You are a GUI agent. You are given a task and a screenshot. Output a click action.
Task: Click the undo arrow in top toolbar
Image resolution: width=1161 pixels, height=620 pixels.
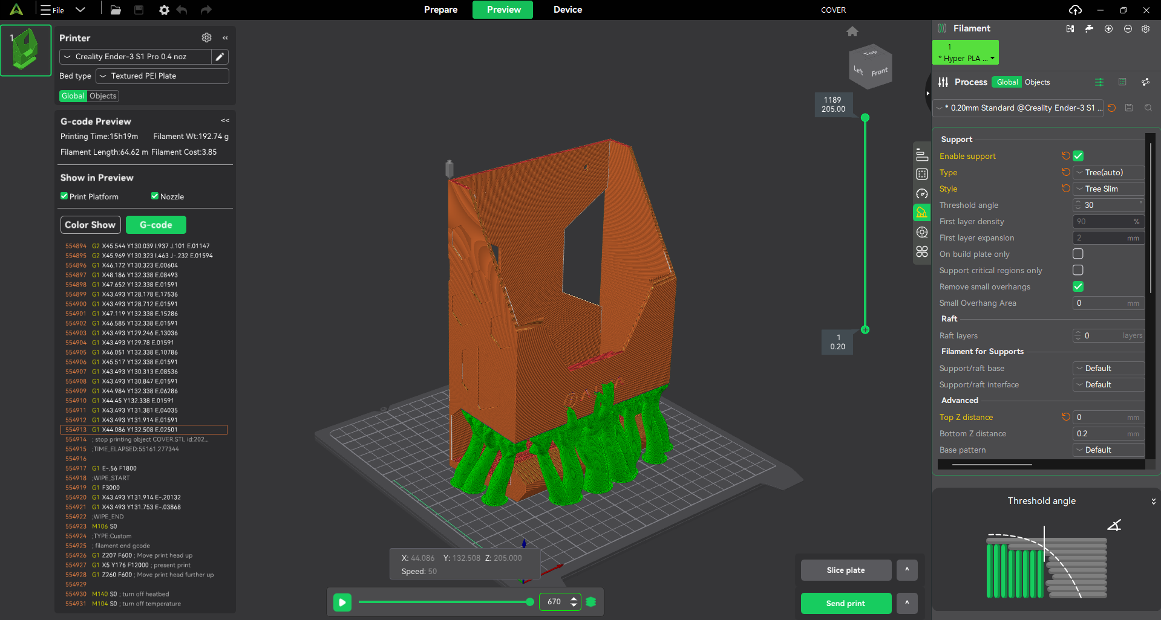click(182, 10)
